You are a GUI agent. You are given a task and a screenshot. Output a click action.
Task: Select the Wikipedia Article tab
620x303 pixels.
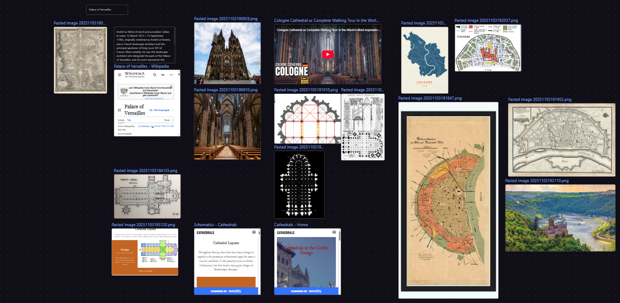point(121,120)
